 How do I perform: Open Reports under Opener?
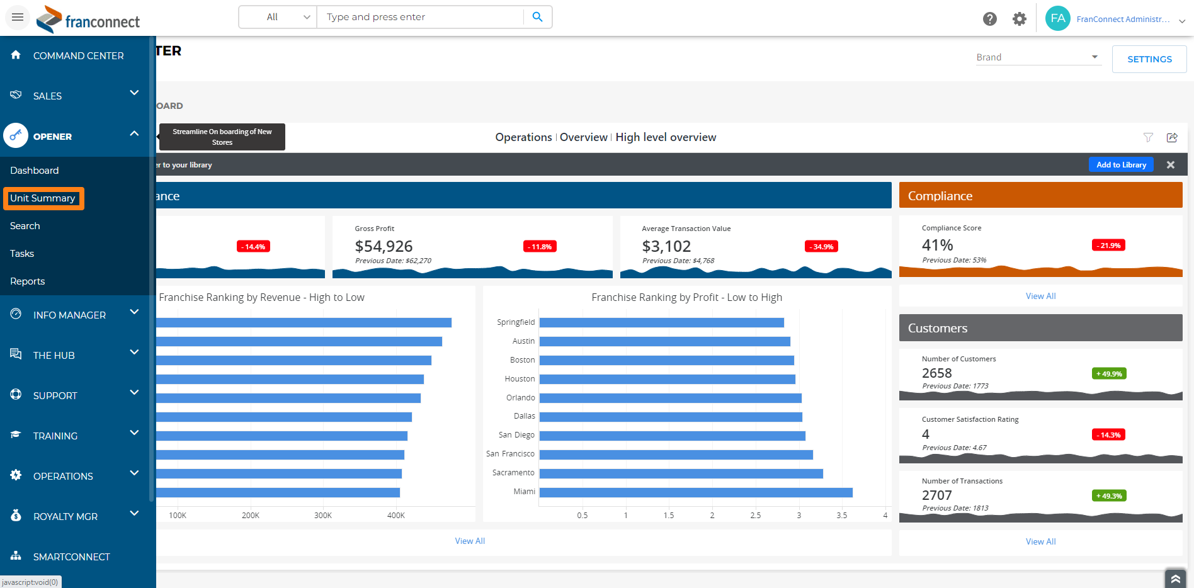(x=28, y=281)
